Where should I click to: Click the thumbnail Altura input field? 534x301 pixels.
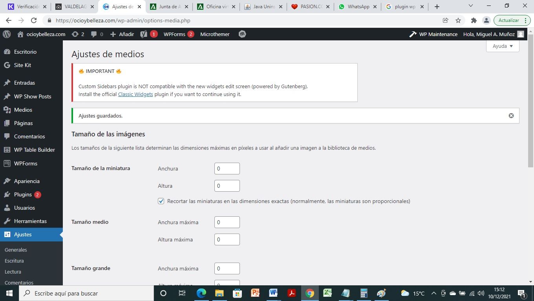[227, 186]
